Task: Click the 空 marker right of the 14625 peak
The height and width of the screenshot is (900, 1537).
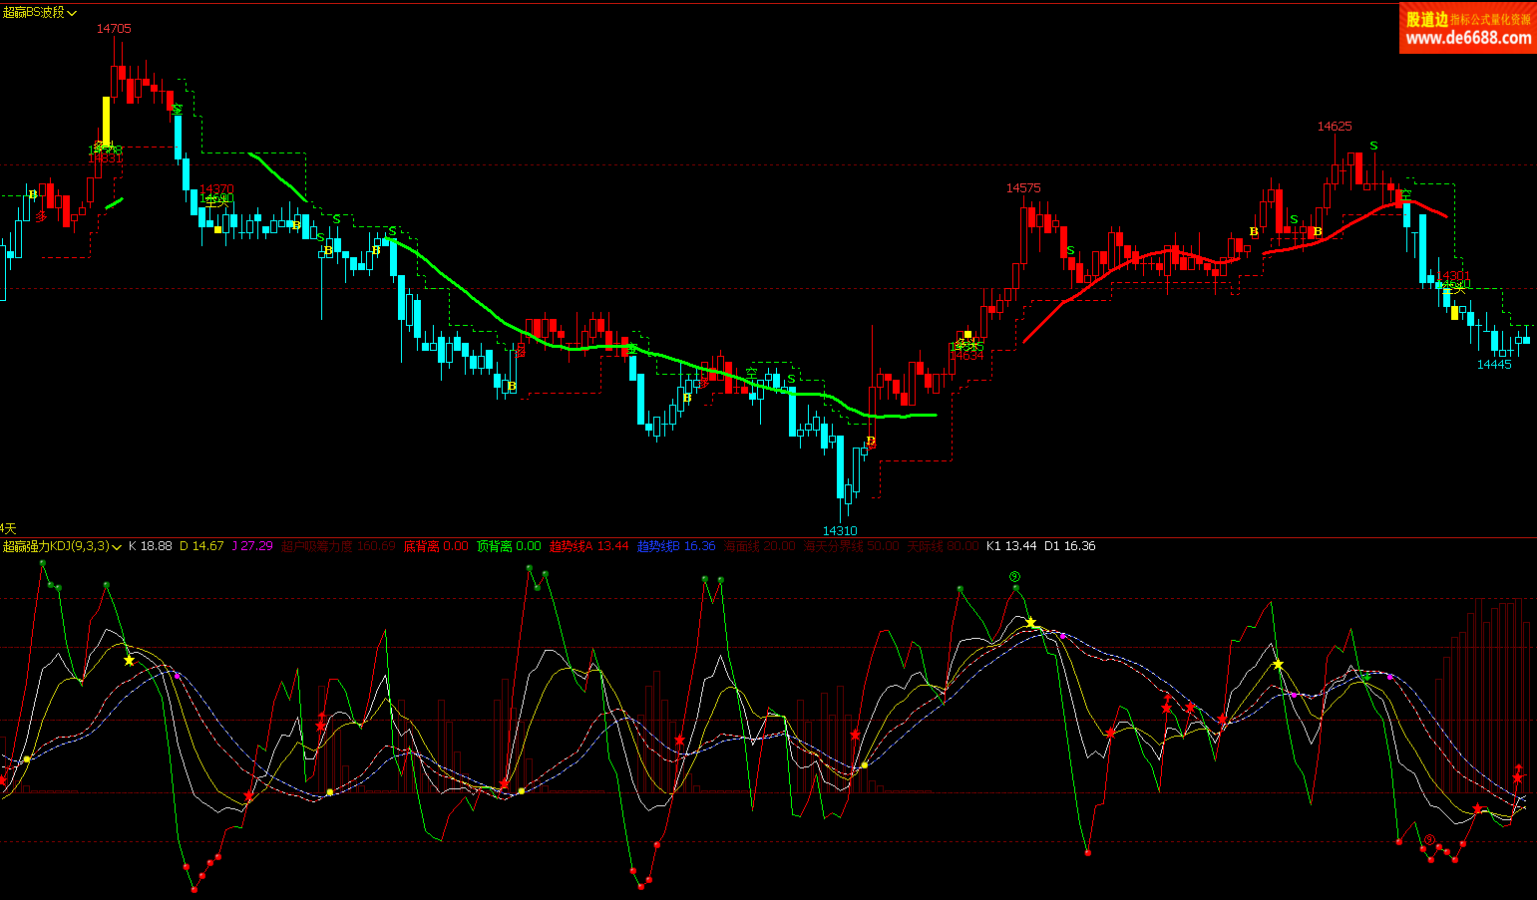Action: [1405, 194]
